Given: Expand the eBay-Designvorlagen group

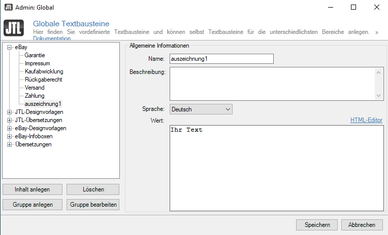Looking at the screenshot, I should point(10,128).
